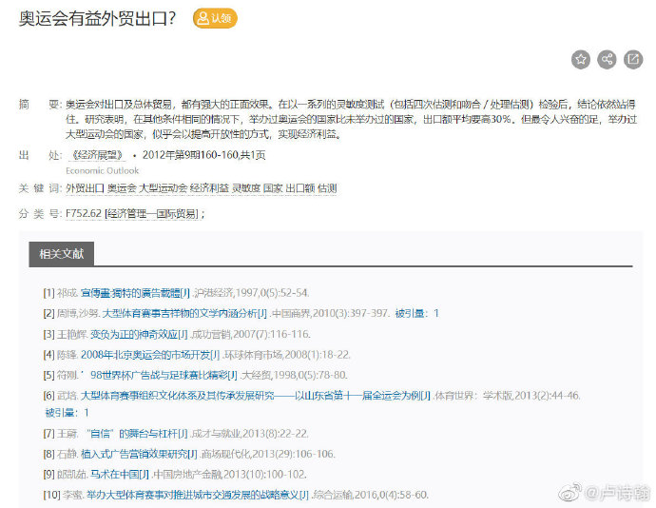Image resolution: width=656 pixels, height=508 pixels.
Task: Open the 灵敏度 keyword
Action: click(x=245, y=188)
